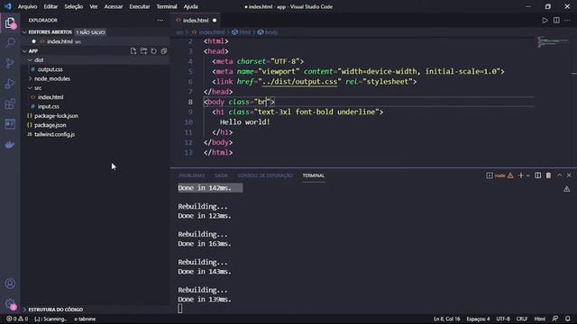The height and width of the screenshot is (324, 577).
Task: Select index.html in open editors list
Action: point(60,41)
